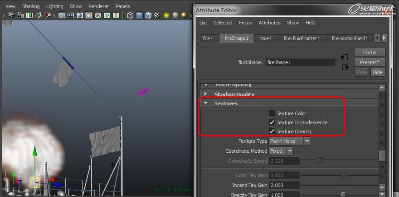Click the Incand Tex Gain slider track
Viewport: 399px width, 197px height.
click(340, 185)
